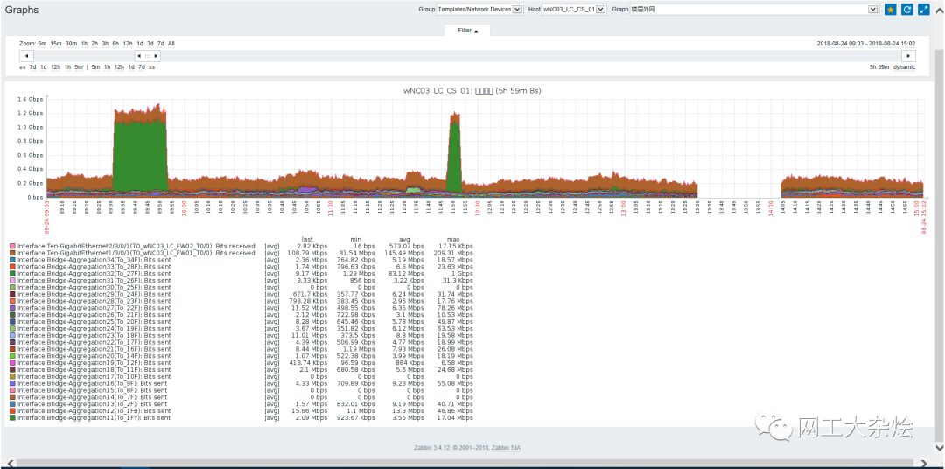Select legend row Bridge-Aggregation29(To_24F)
Screen dimensions: 945x469
pos(241,294)
